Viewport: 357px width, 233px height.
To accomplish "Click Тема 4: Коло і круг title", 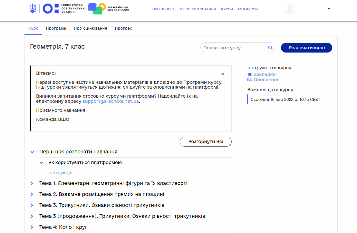I will coord(63,227).
